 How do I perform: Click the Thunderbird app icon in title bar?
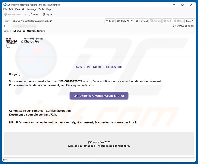click(x=5, y=5)
